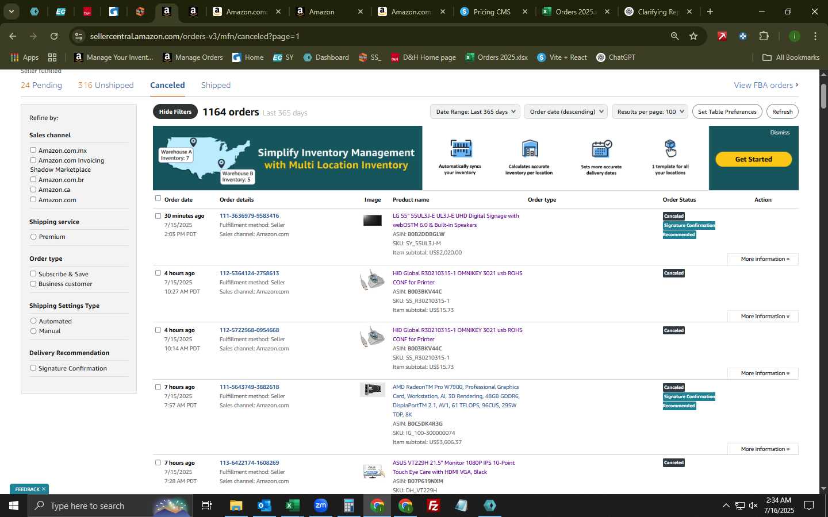Open Outlook from the taskbar
The height and width of the screenshot is (517, 828).
click(x=264, y=506)
